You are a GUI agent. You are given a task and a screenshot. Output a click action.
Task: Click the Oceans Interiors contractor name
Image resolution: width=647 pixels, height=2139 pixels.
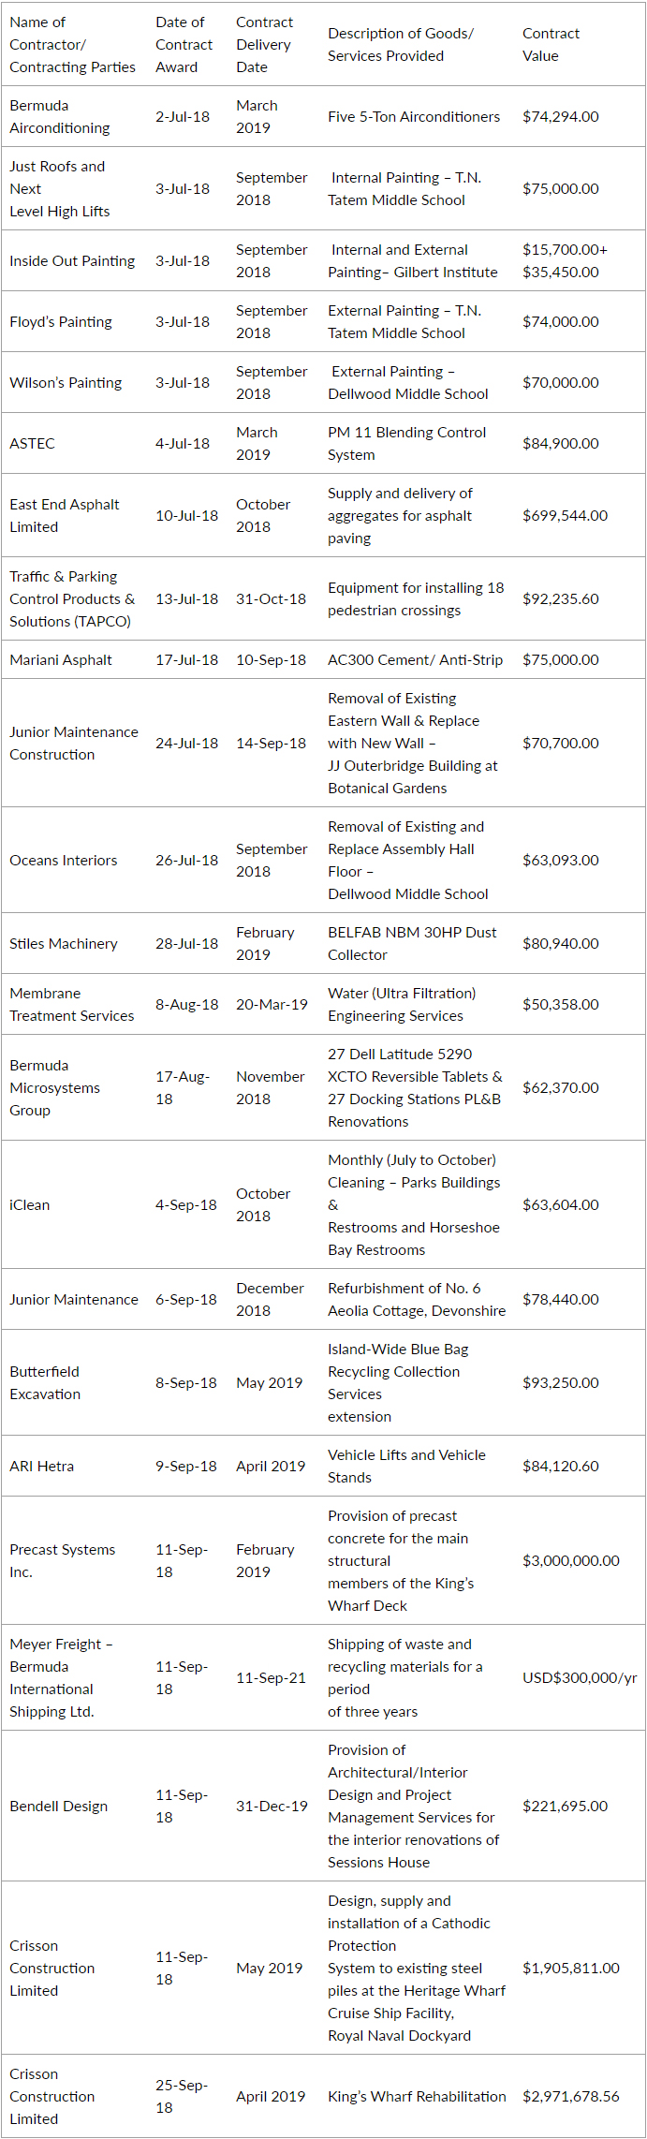click(x=64, y=861)
